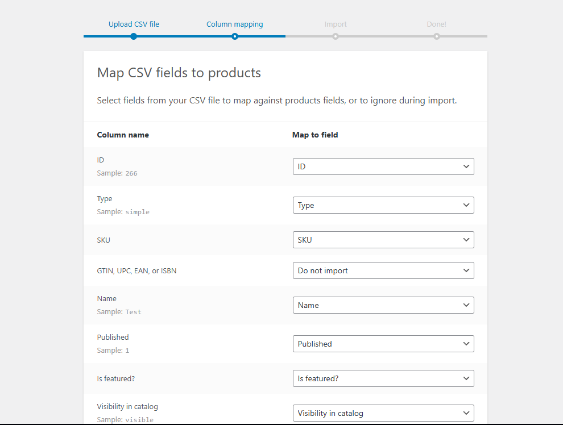This screenshot has height=425, width=563.
Task: Click the 'Column name' table header
Action: pyautogui.click(x=123, y=135)
